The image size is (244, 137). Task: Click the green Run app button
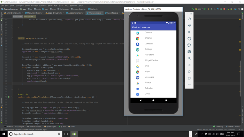205,9
